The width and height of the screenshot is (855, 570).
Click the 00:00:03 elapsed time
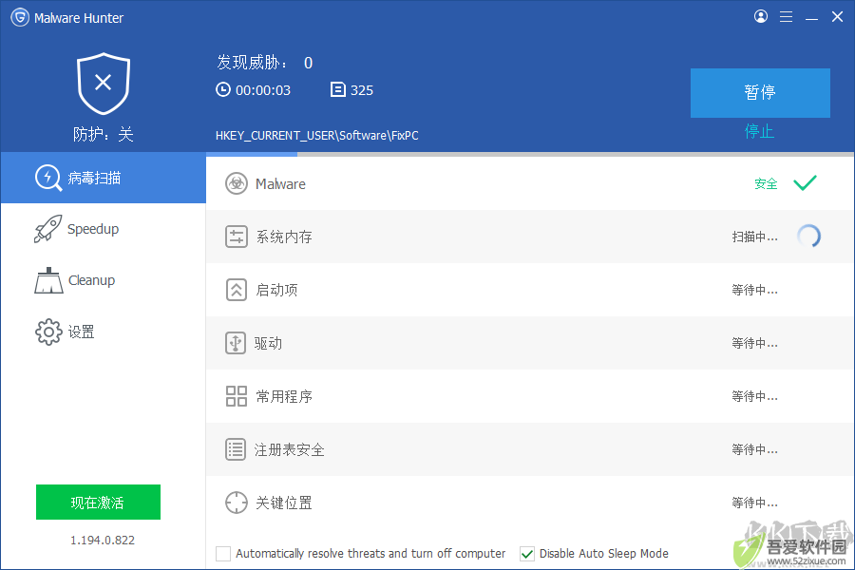point(263,90)
